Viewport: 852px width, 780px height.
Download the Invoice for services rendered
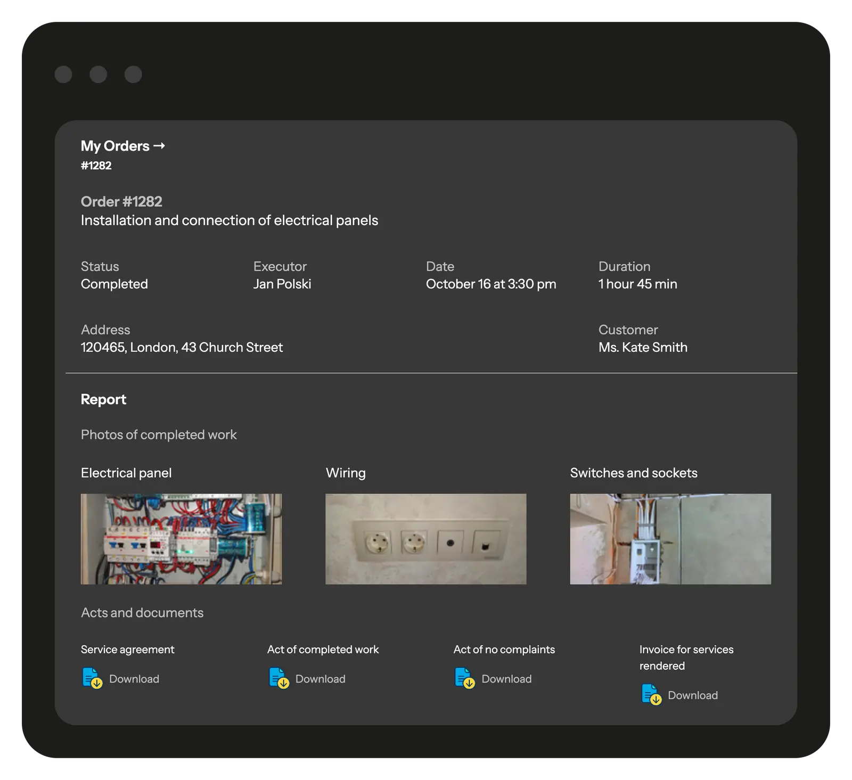coord(692,695)
